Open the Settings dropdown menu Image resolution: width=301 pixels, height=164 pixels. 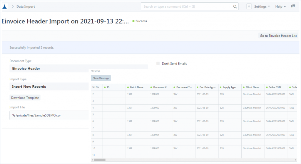click(262, 6)
